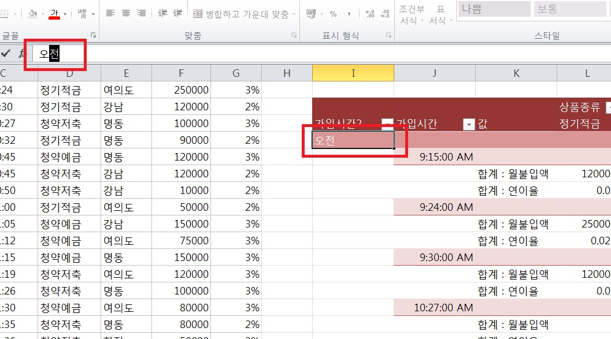Click the align left icon
Image resolution: width=611 pixels, height=339 pixels.
[x=110, y=13]
